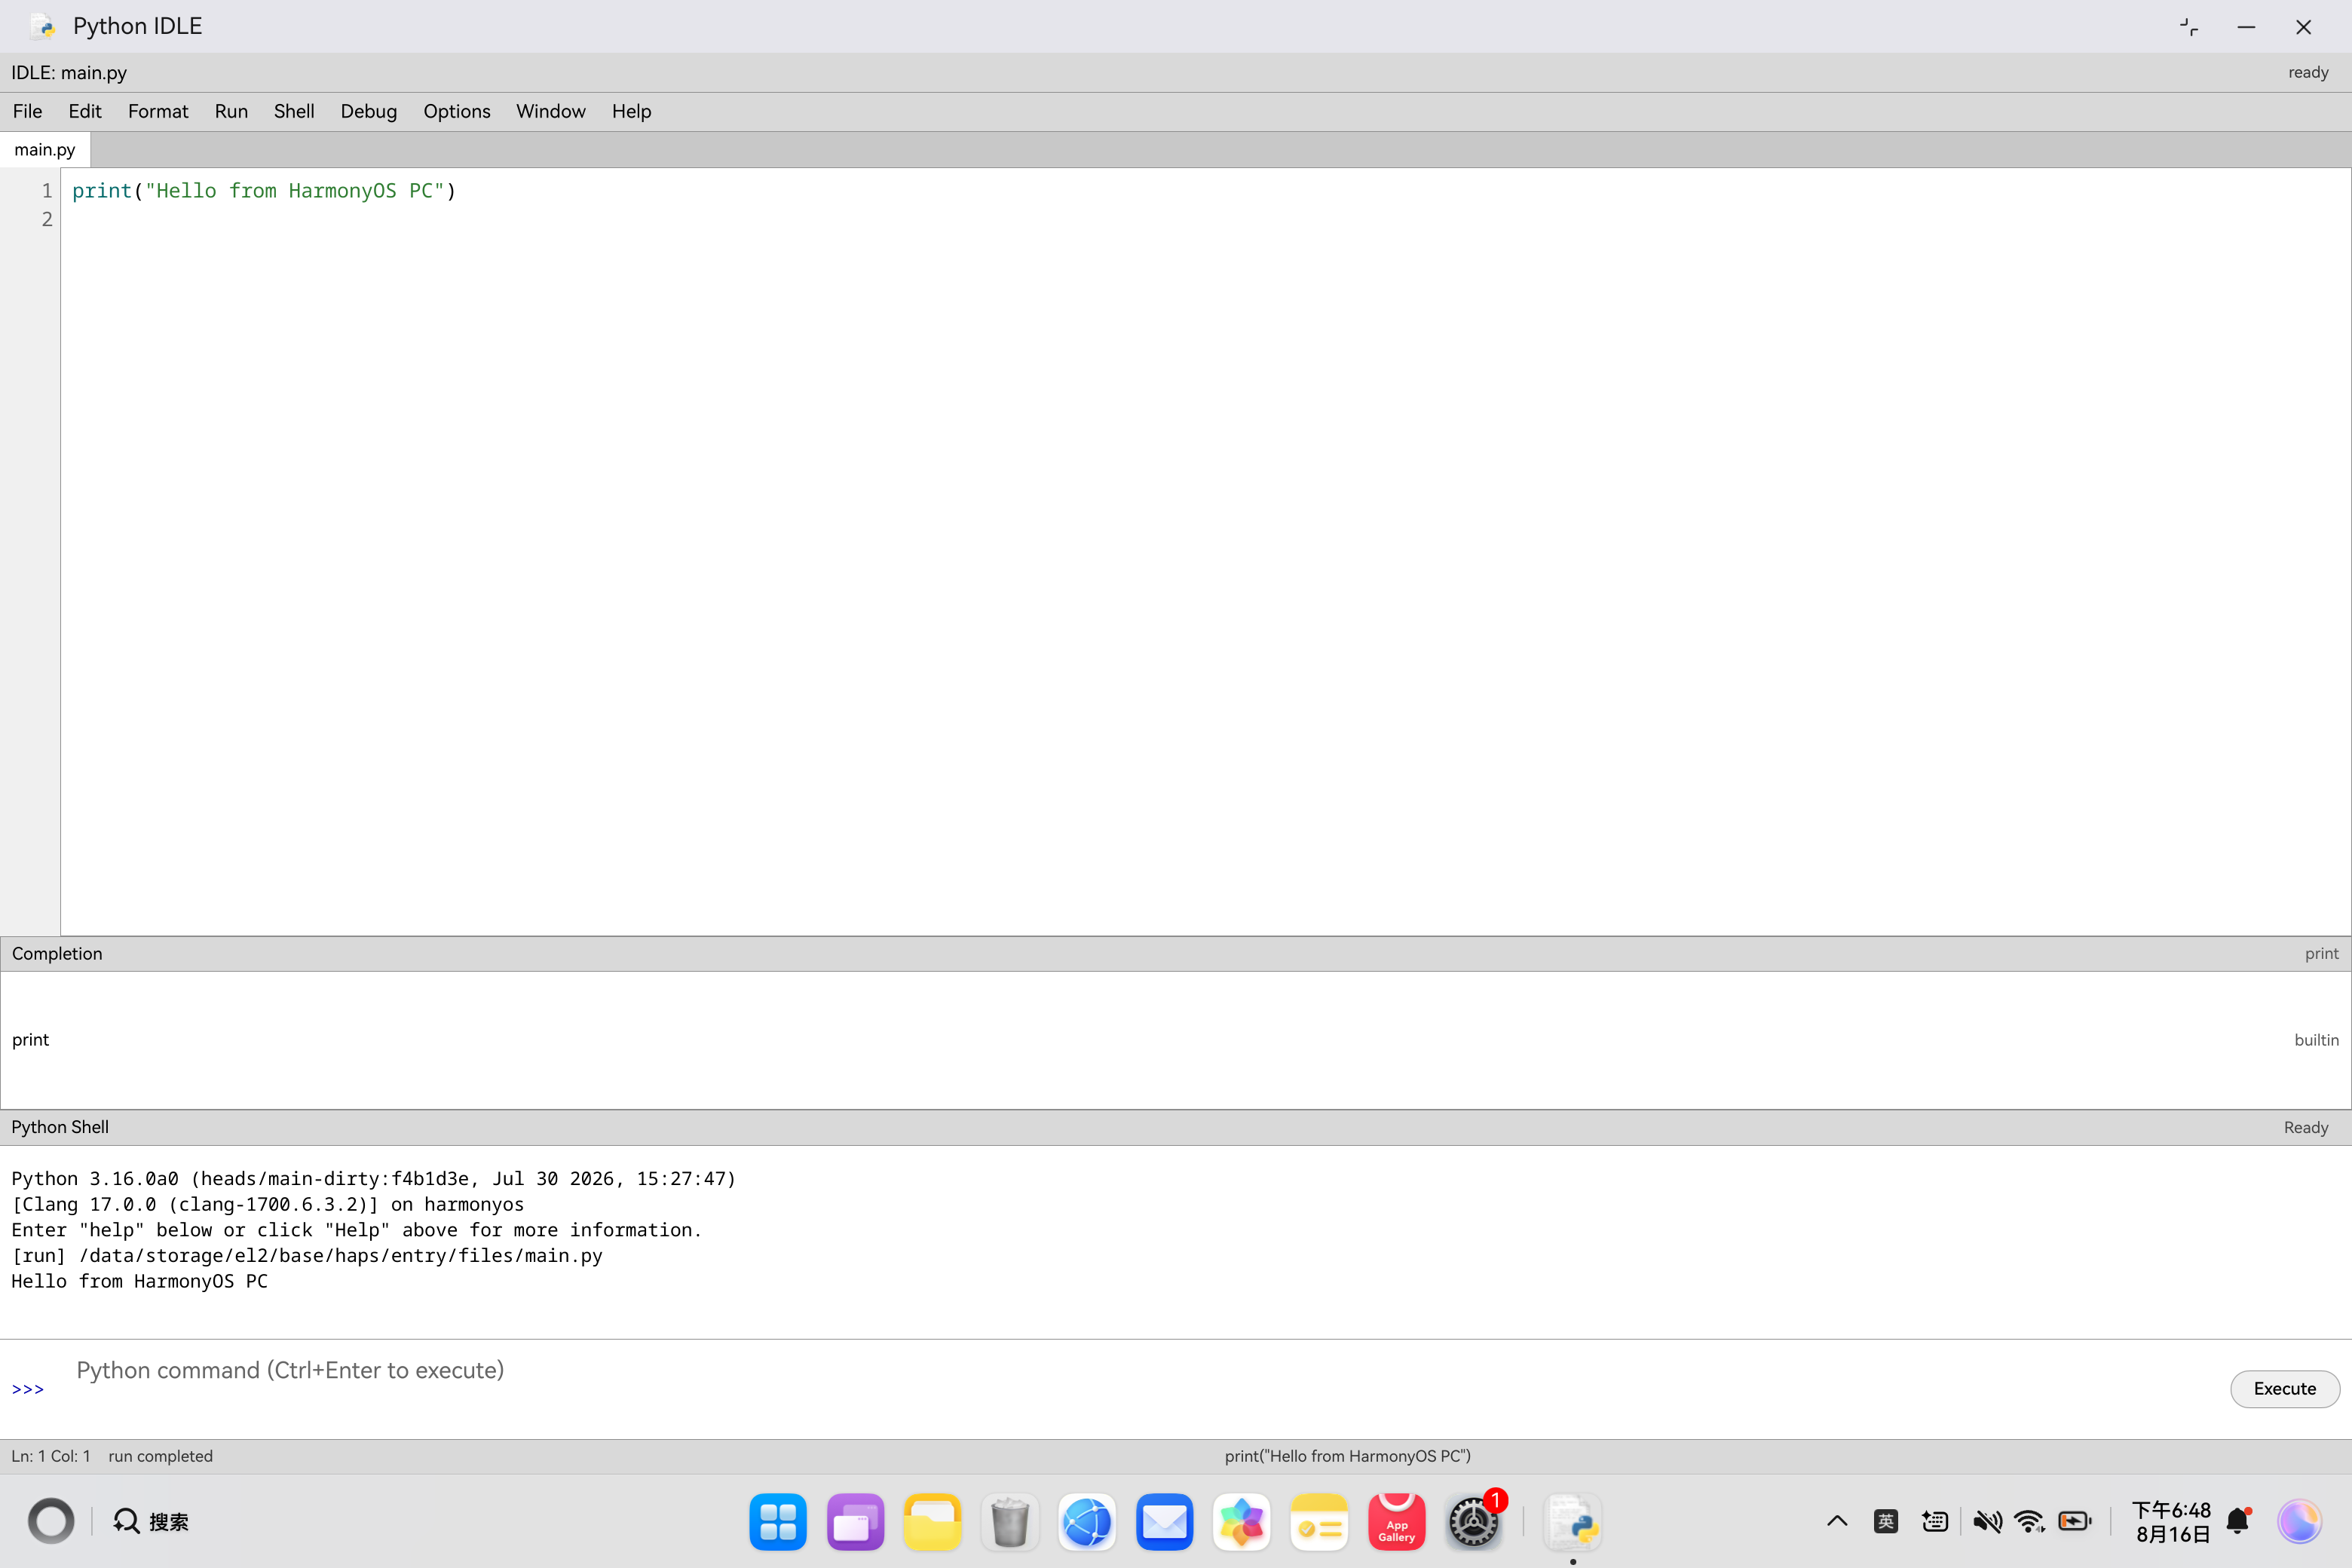This screenshot has width=2352, height=1568.
Task: Toggle the muted volume tray icon
Action: 1987,1521
